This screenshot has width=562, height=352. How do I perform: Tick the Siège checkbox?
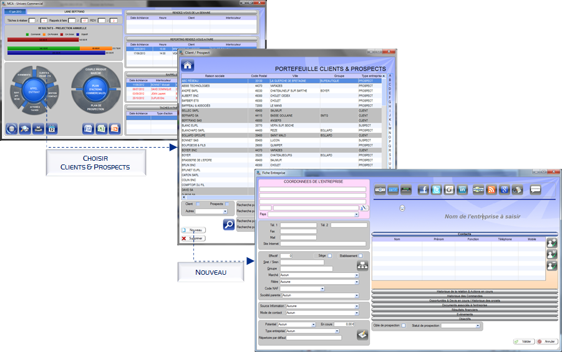click(x=330, y=255)
